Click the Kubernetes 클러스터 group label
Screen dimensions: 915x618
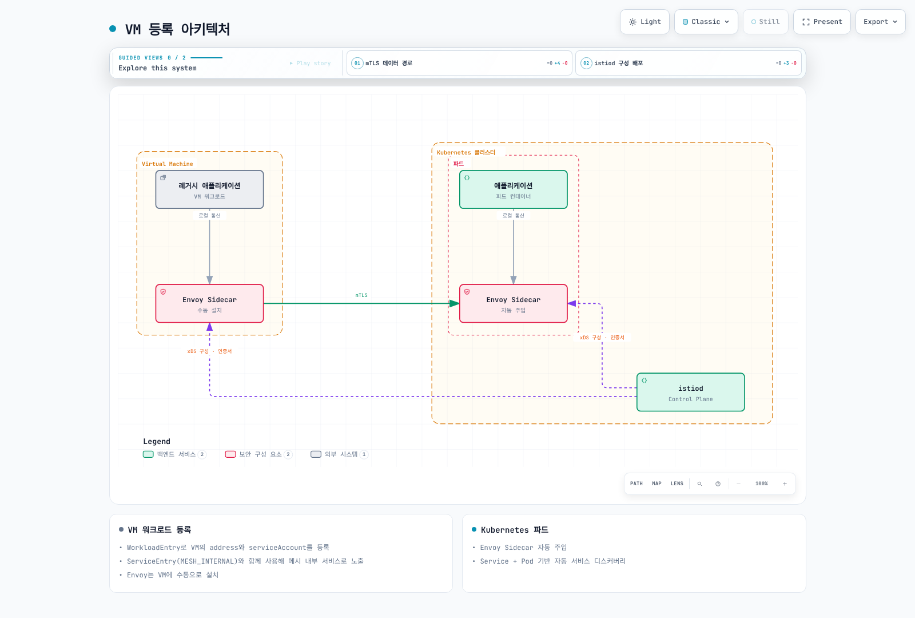(x=466, y=152)
